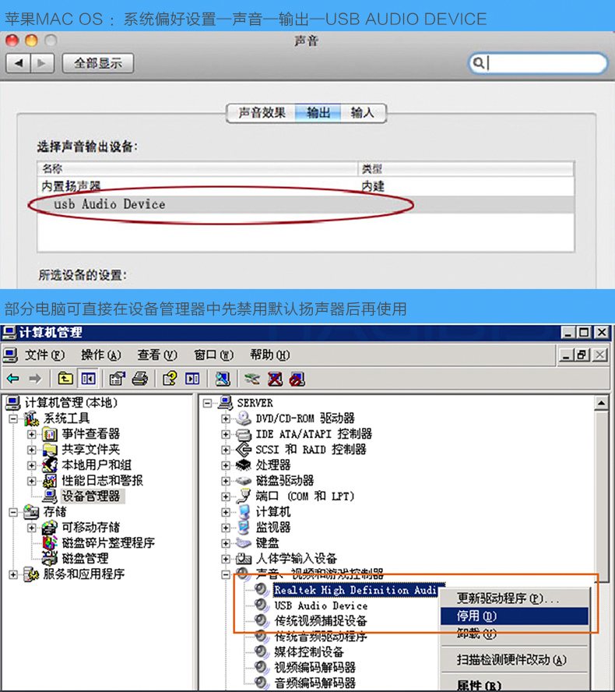Click the 计算机 device icon
The image size is (615, 692).
[x=244, y=512]
